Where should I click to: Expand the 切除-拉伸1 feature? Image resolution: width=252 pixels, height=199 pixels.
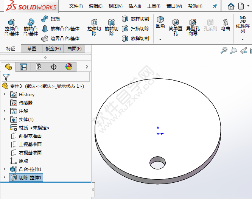(5, 177)
